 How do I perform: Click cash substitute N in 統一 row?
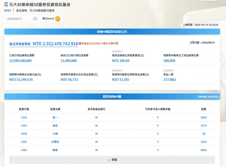(96, 117)
